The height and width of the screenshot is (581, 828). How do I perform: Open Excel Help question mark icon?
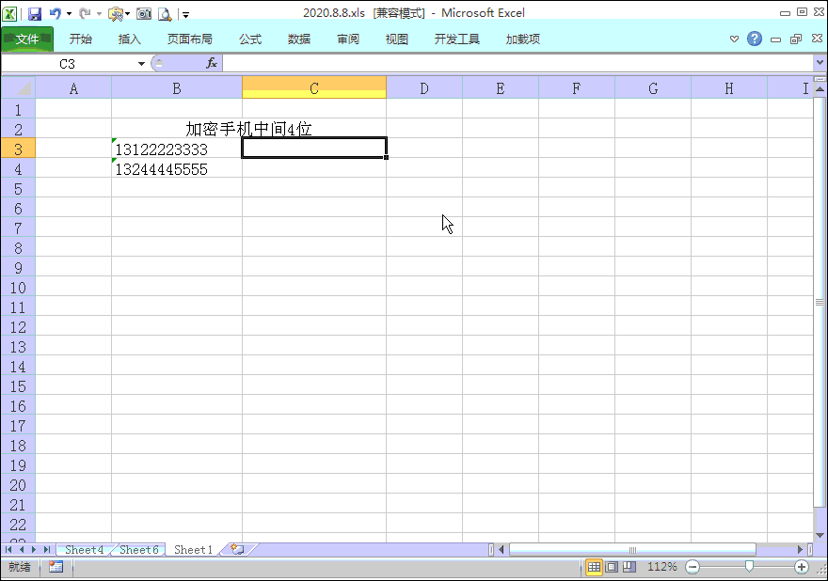point(755,39)
